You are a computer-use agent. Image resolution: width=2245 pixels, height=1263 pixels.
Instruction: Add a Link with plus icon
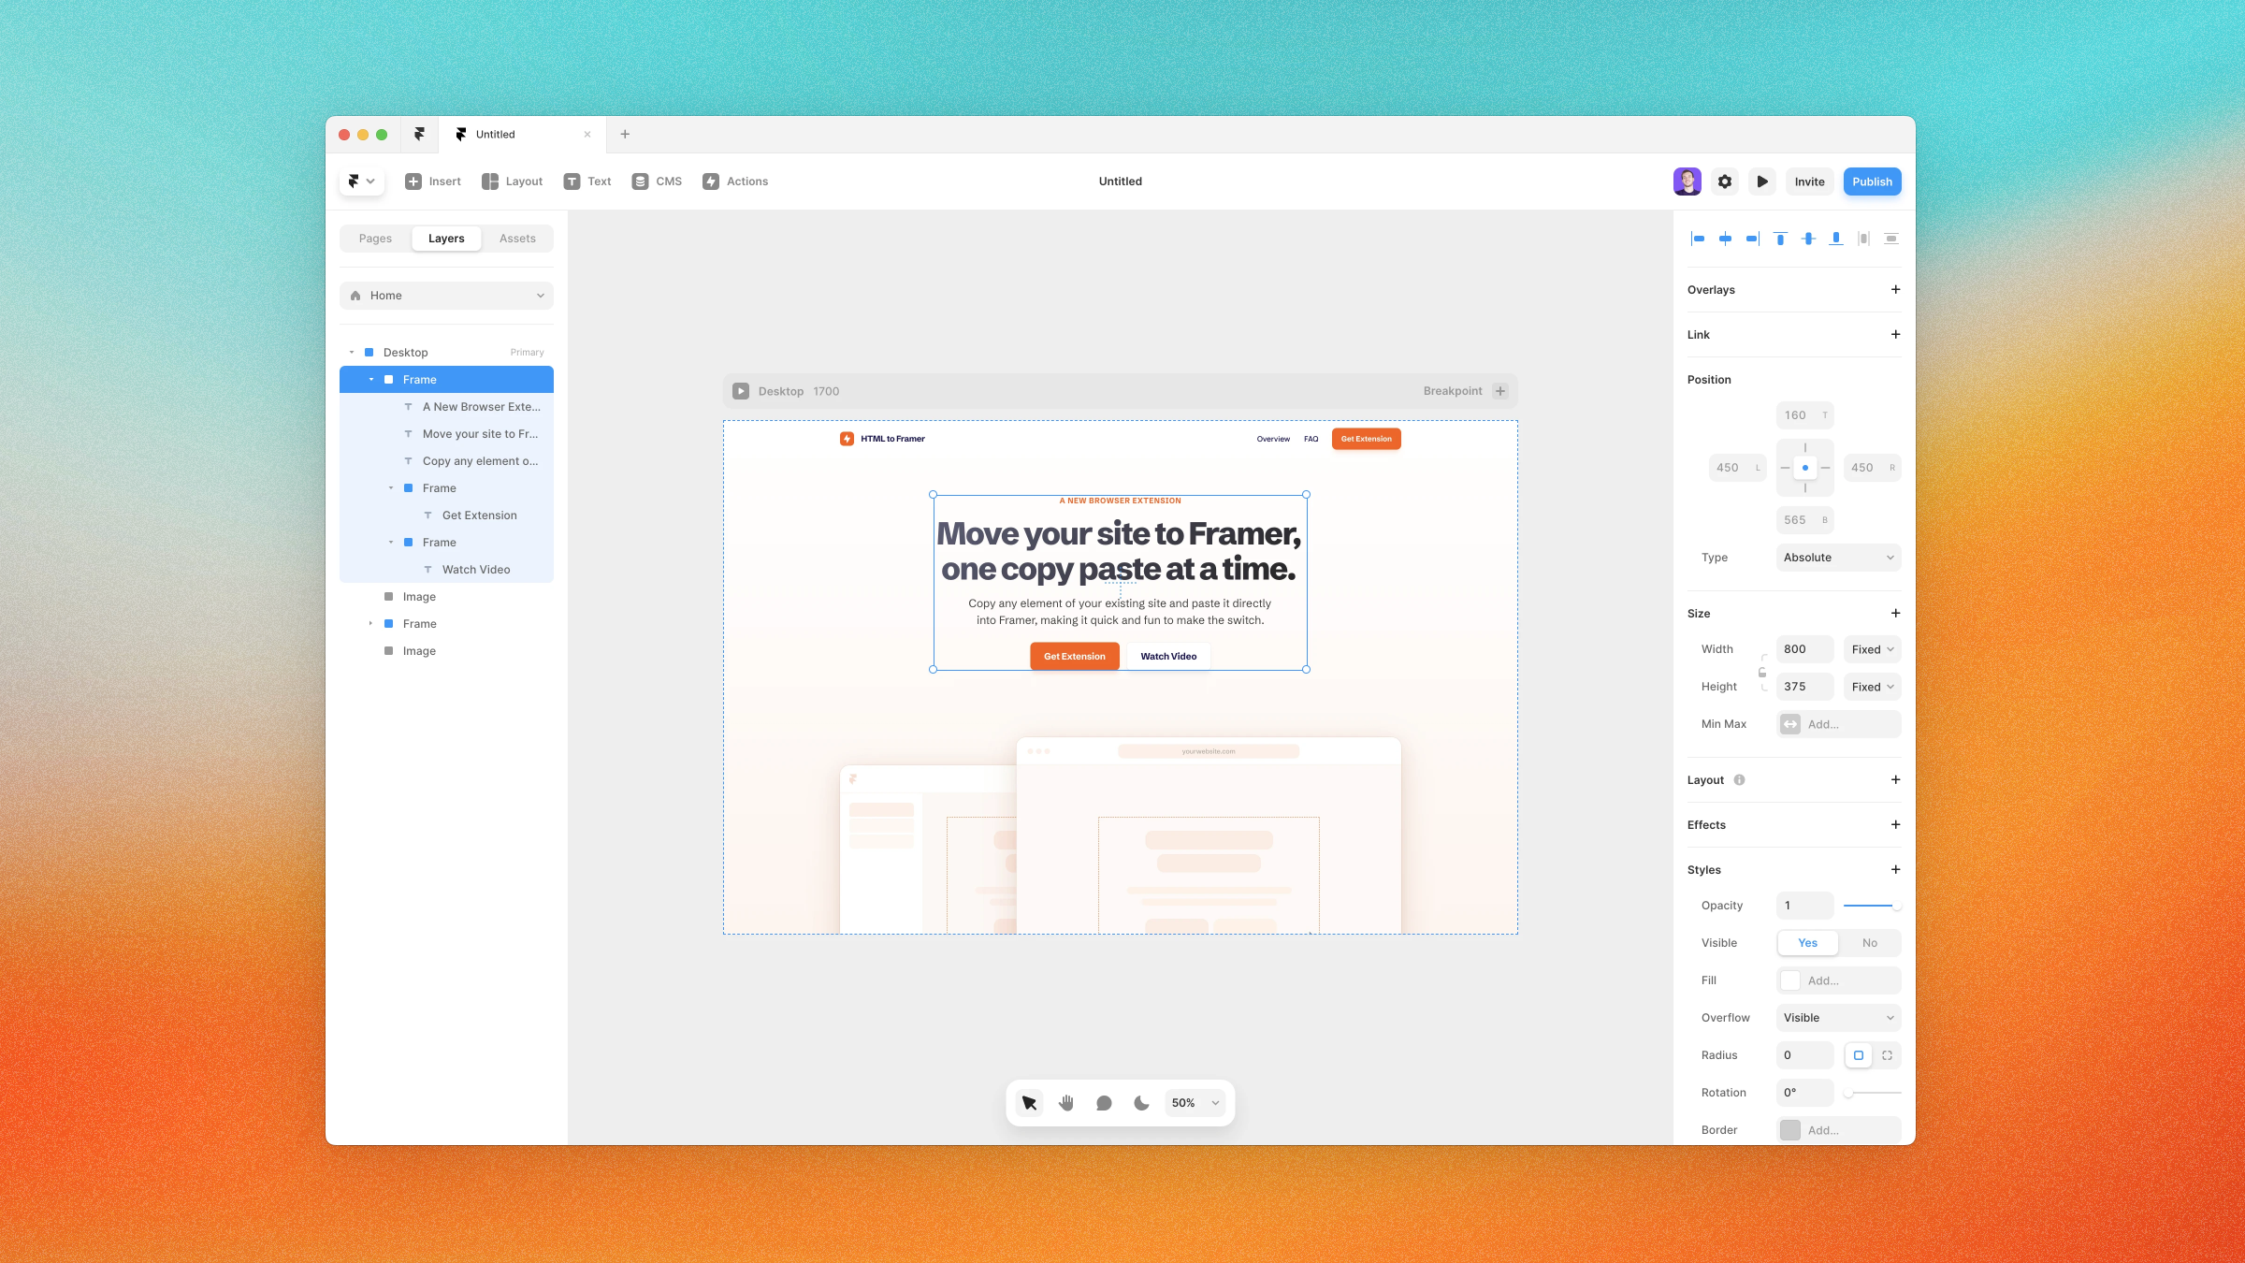click(1895, 335)
